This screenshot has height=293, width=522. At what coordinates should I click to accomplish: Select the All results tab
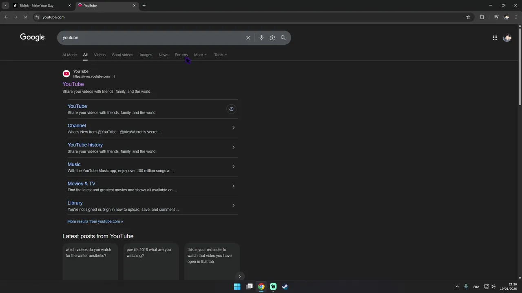85,55
